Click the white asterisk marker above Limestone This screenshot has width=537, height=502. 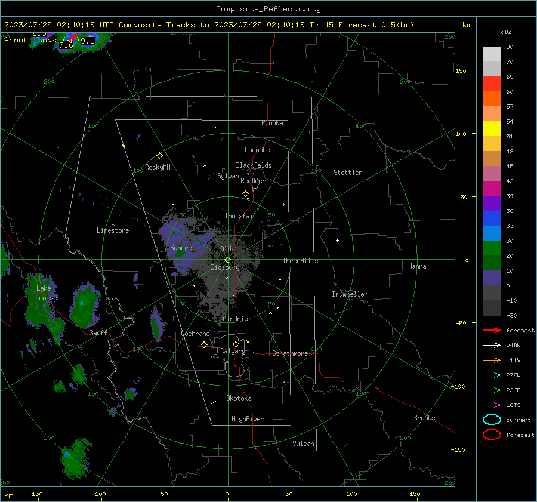(x=113, y=225)
